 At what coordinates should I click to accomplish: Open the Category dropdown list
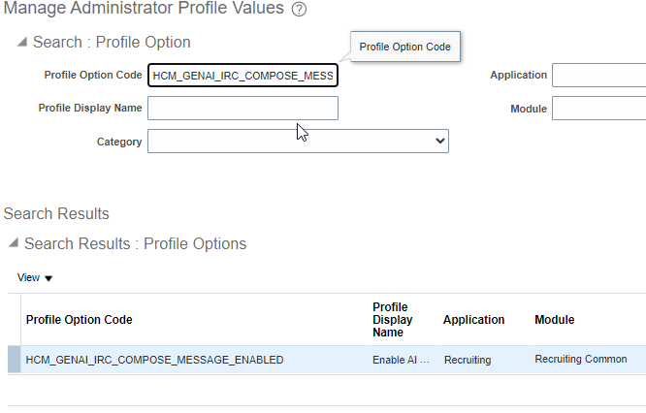[x=297, y=143]
